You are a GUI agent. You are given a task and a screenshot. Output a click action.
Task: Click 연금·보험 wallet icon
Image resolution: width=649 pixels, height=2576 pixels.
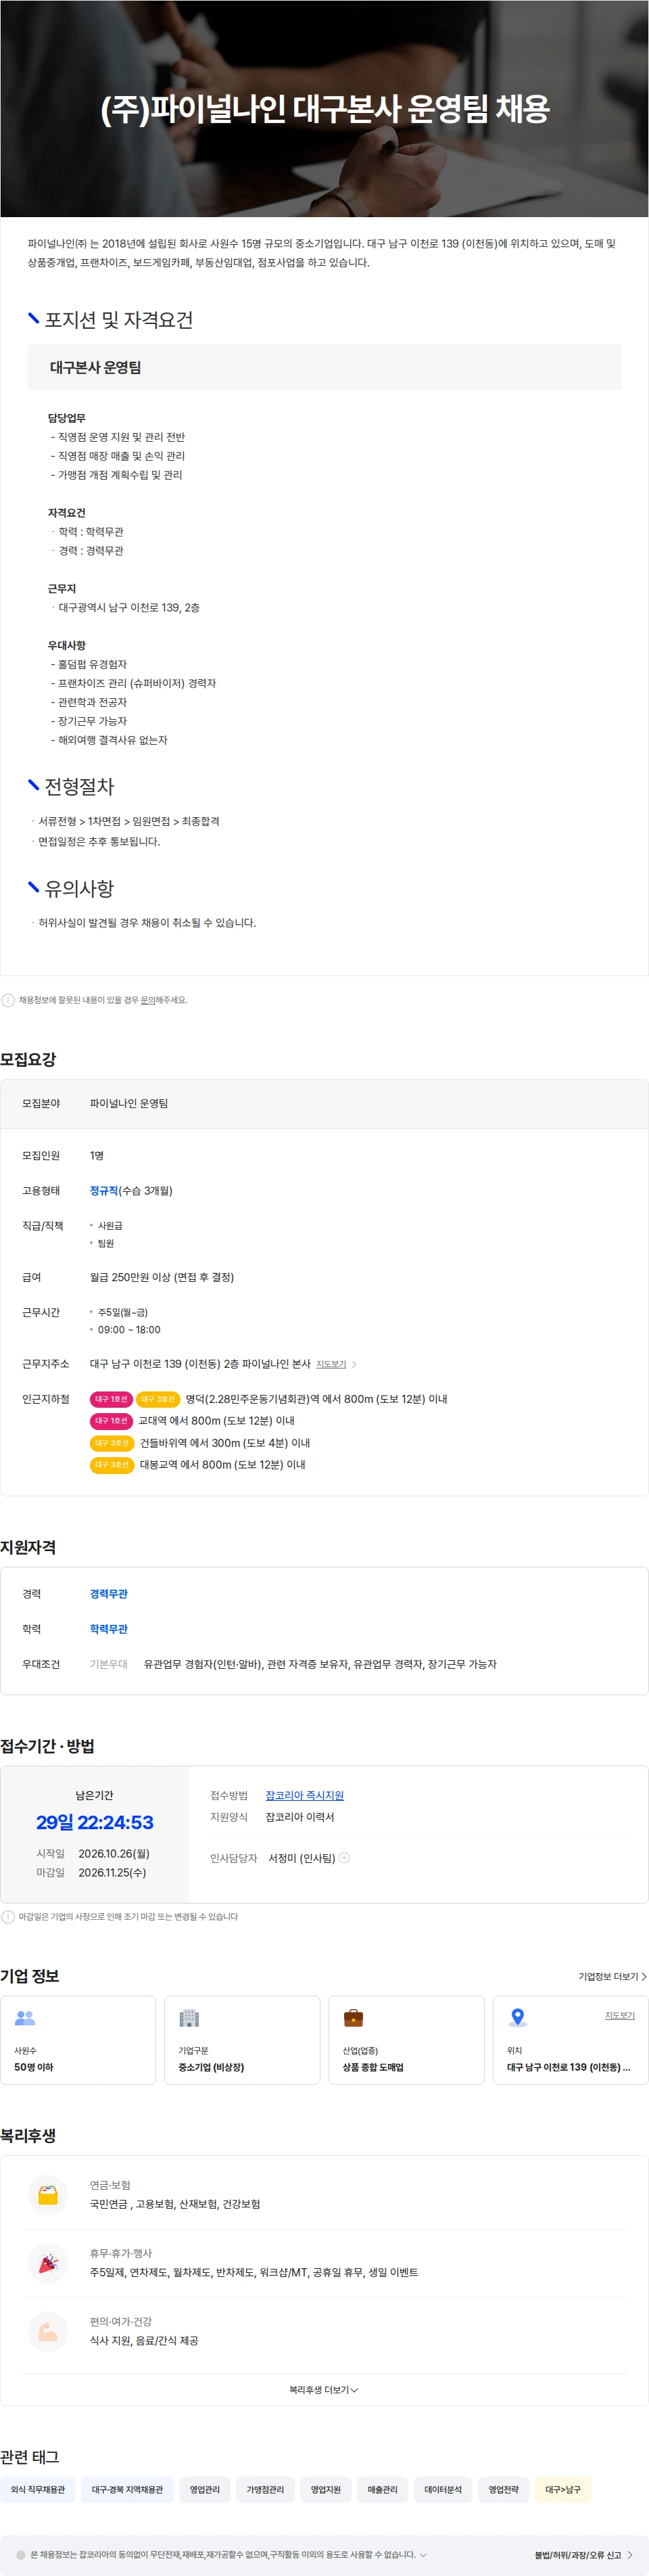47,2196
